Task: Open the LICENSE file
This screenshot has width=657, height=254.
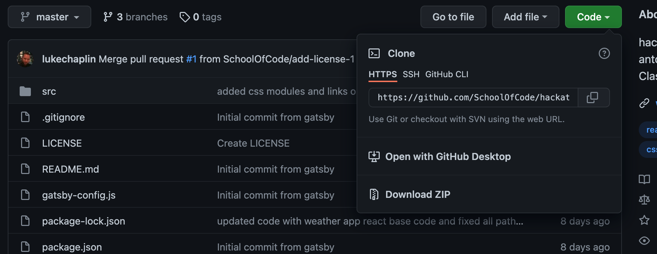Action: (62, 143)
